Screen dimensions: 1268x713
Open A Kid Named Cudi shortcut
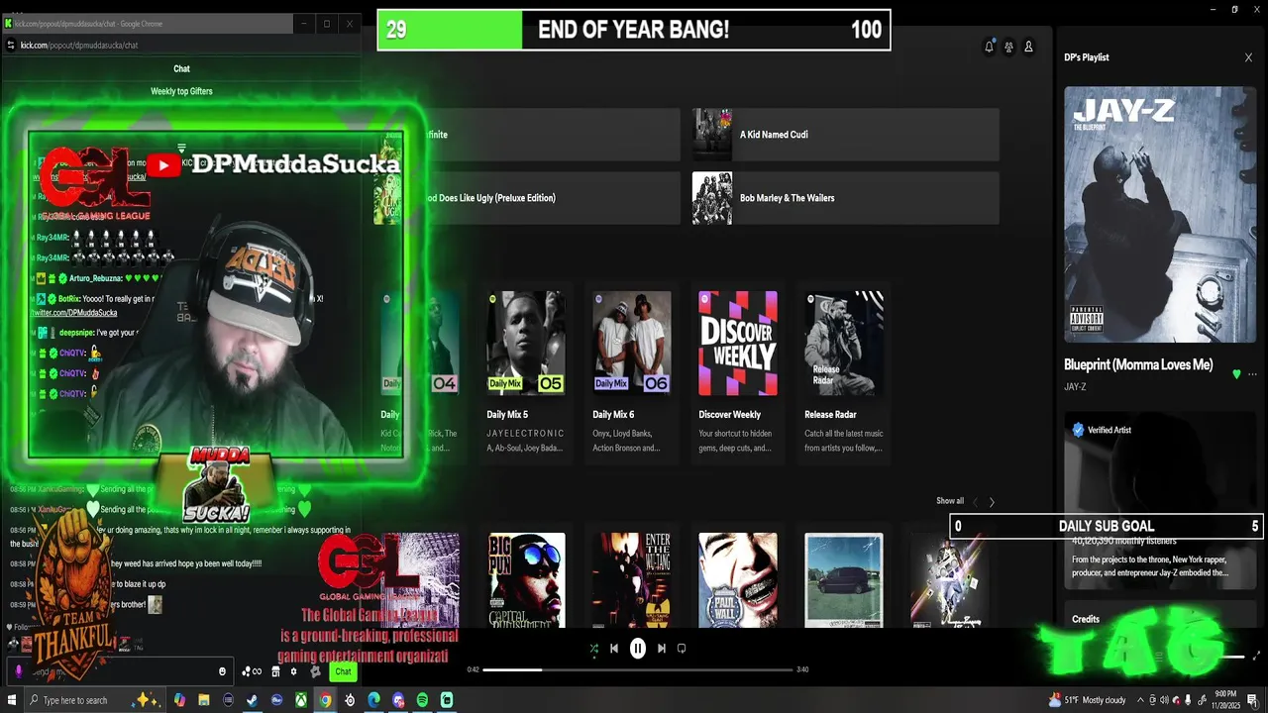(x=845, y=135)
